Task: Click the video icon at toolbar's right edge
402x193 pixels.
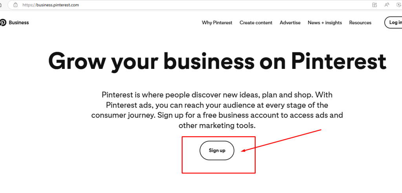Action: (399, 5)
